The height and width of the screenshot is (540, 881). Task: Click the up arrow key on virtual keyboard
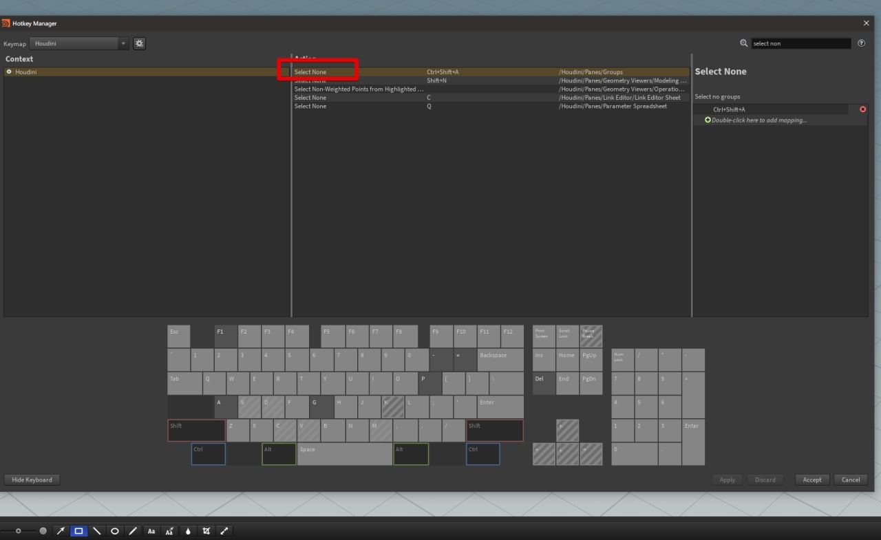point(567,431)
